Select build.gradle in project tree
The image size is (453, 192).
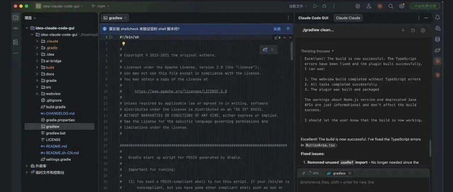click(56, 107)
